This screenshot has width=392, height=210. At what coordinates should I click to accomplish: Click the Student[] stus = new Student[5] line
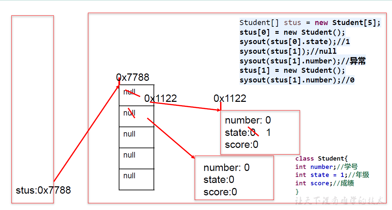[310, 23]
